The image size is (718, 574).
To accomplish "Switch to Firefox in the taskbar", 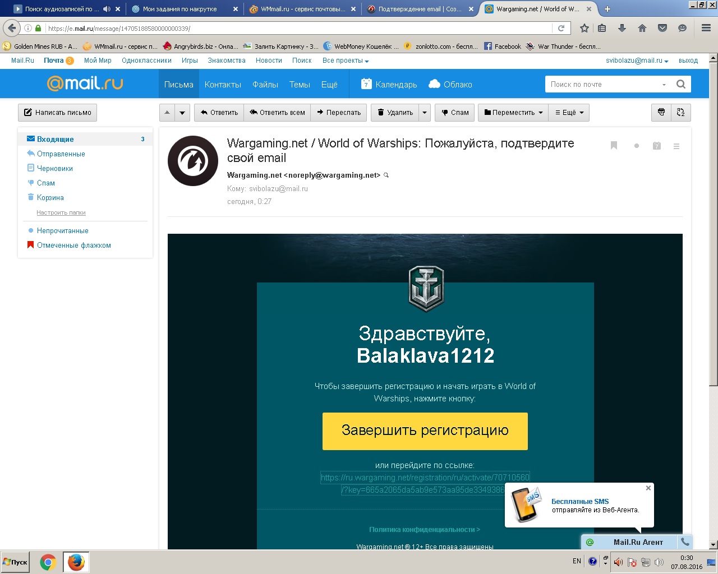I will (x=76, y=562).
